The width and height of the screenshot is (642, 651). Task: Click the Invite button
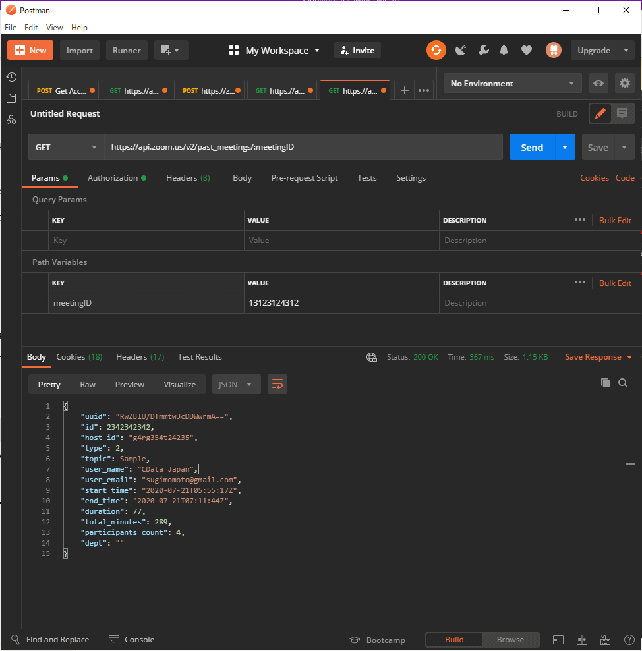[x=357, y=50]
